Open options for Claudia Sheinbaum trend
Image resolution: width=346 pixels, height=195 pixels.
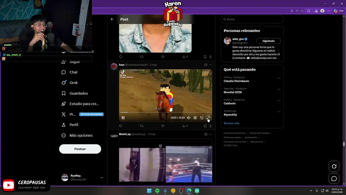pyautogui.click(x=279, y=78)
